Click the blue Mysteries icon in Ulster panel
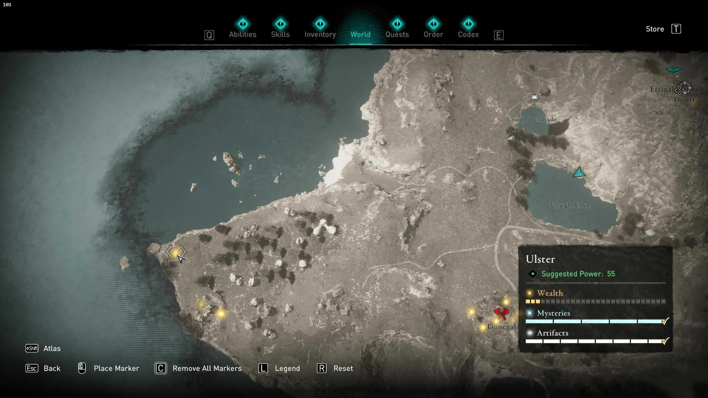 (x=530, y=313)
